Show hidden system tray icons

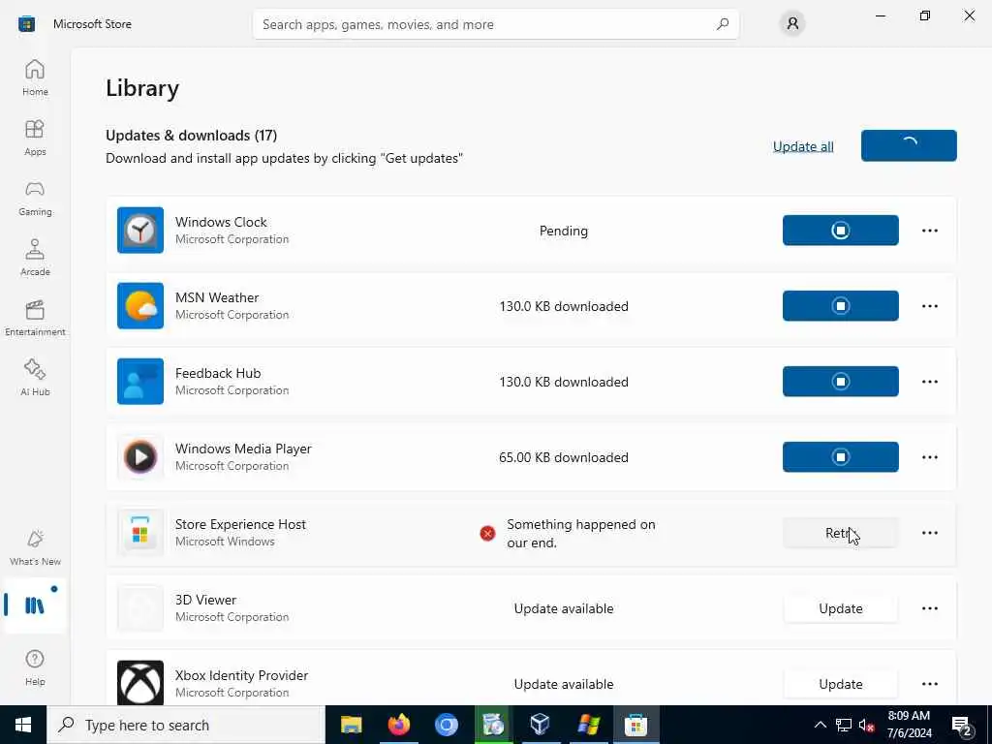point(820,725)
